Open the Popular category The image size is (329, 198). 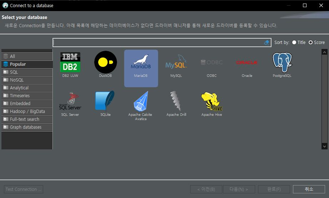[27, 64]
